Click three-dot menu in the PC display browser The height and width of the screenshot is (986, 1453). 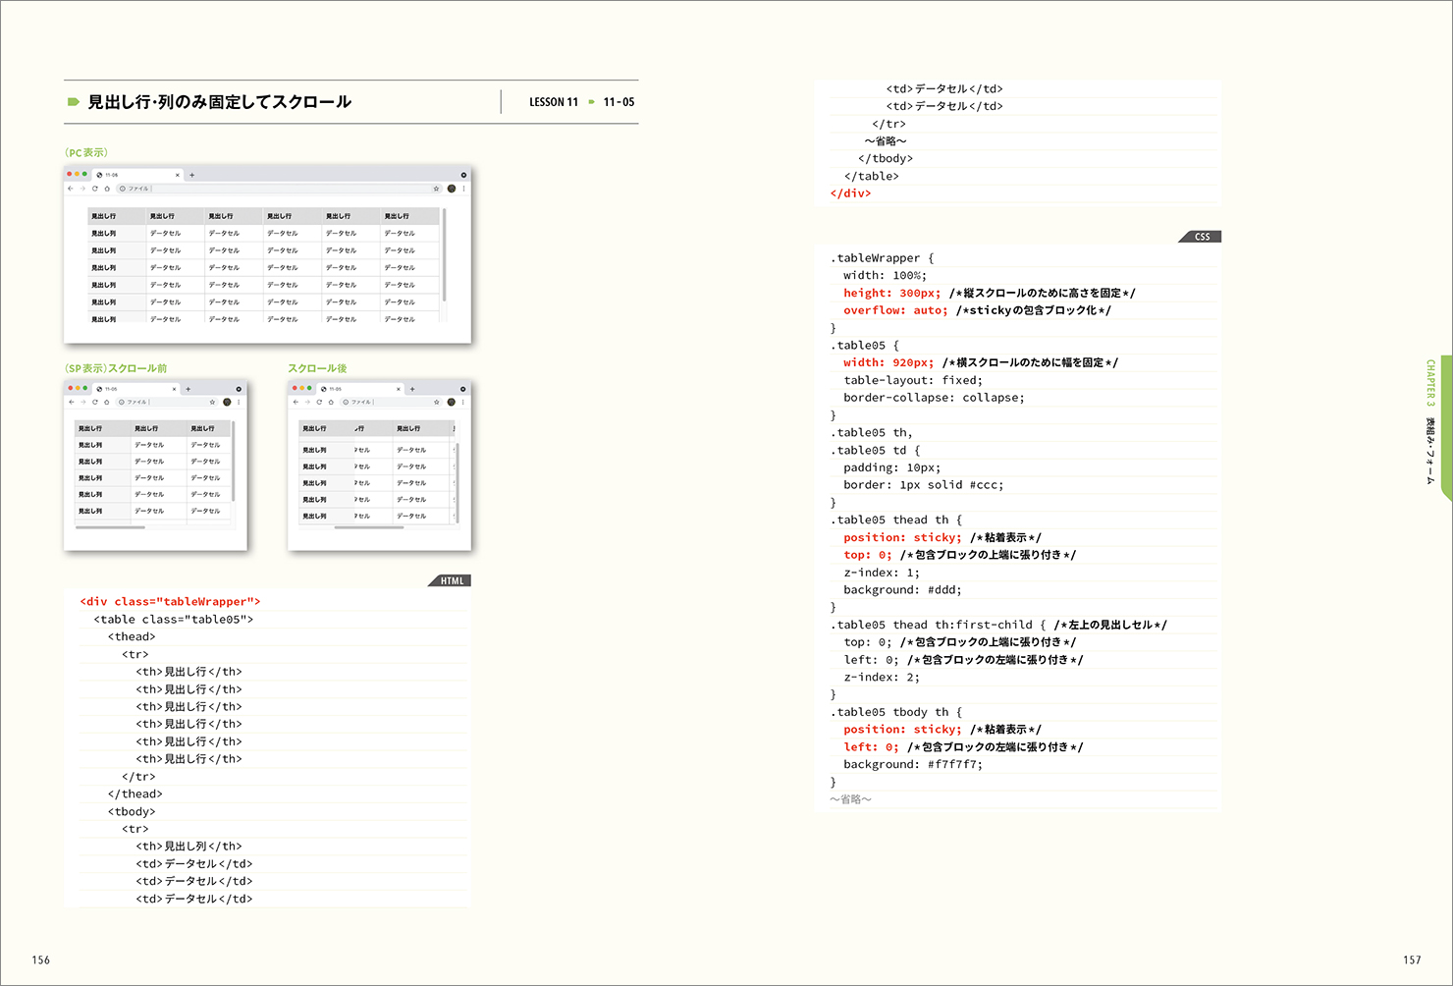463,189
